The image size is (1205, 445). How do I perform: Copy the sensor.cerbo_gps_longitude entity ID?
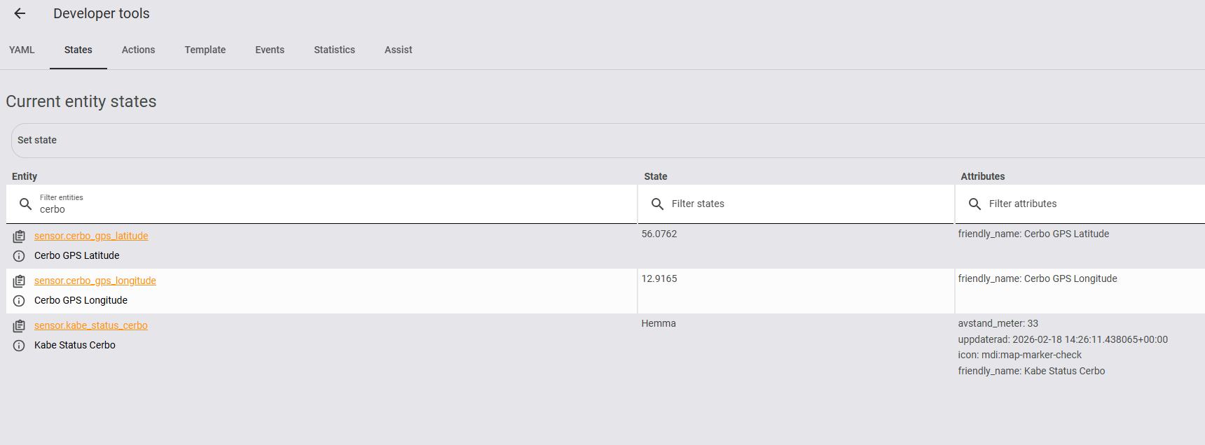pos(19,281)
